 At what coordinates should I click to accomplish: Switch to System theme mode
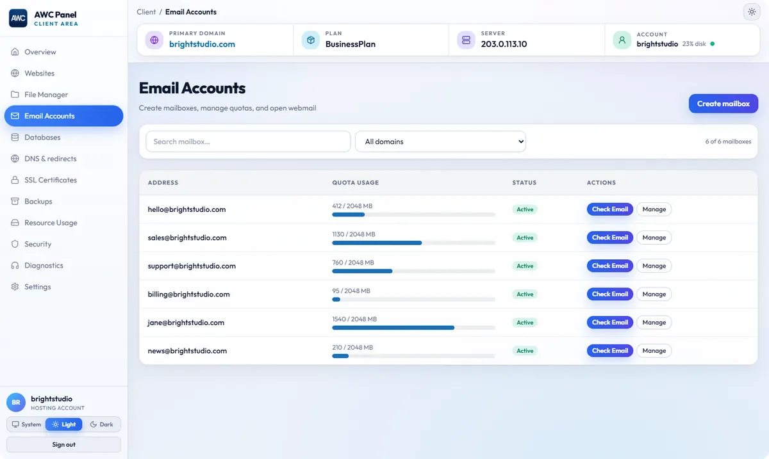[26, 424]
